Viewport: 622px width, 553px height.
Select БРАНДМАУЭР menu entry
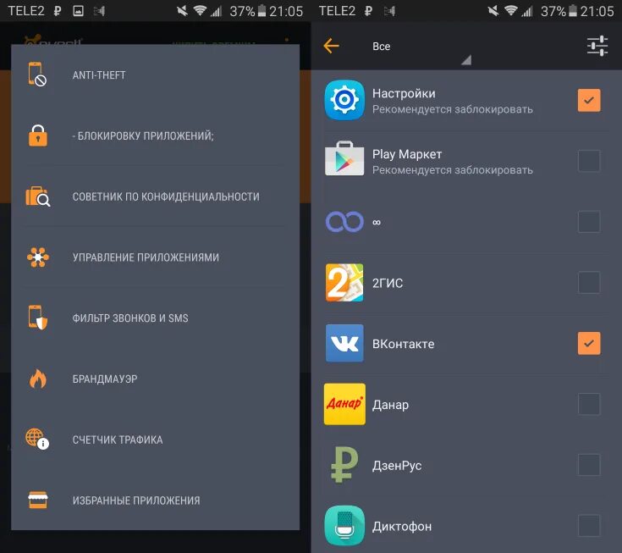[155, 379]
